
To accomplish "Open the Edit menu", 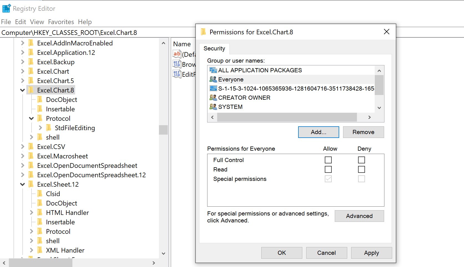I will pos(21,22).
